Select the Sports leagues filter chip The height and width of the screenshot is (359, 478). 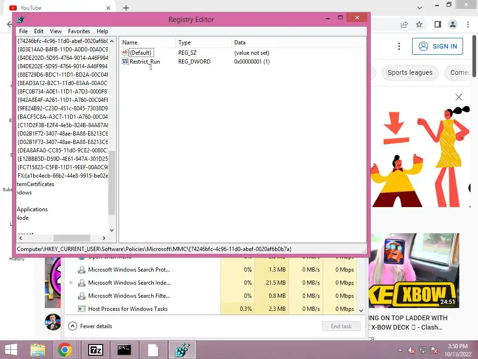pos(410,72)
